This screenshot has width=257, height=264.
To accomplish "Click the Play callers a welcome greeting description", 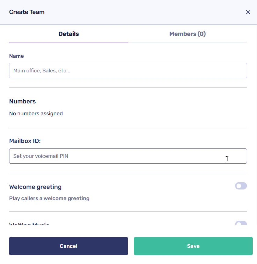I will [49, 198].
